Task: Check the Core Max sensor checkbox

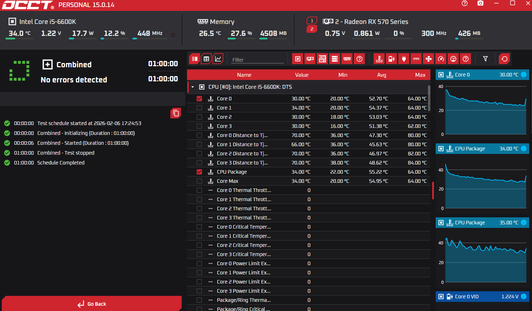Action: coord(199,181)
